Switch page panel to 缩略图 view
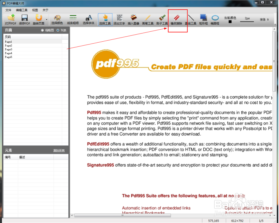This screenshot has height=223, width=279. pyautogui.click(x=42, y=30)
